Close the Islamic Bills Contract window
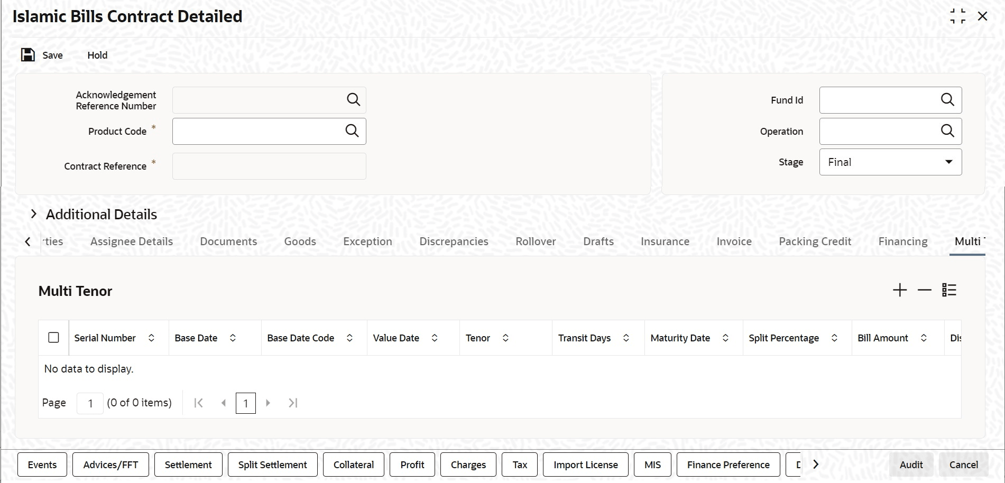This screenshot has width=1005, height=483. pyautogui.click(x=983, y=16)
